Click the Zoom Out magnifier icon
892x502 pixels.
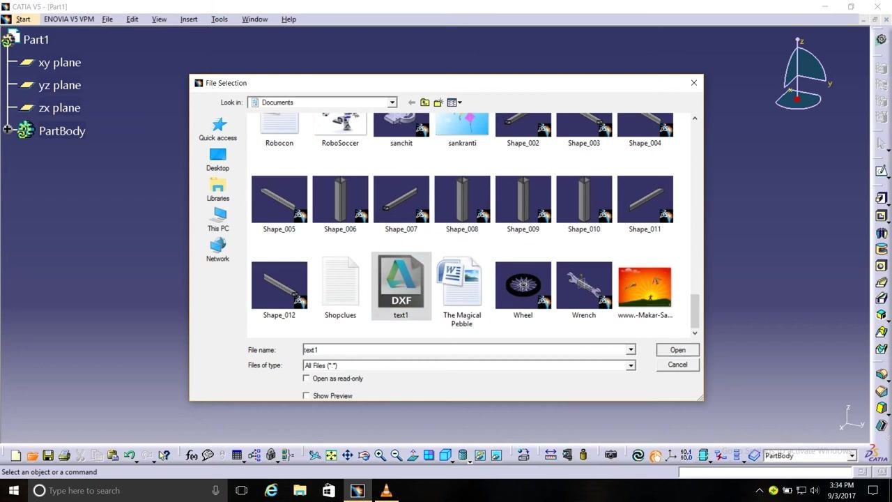396,455
